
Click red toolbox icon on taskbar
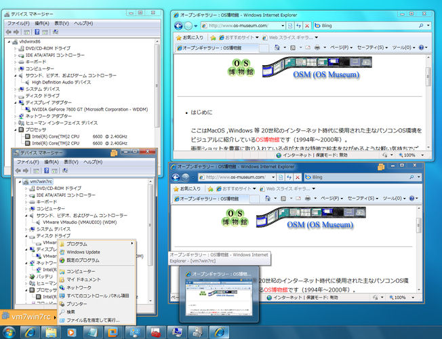tap(155, 332)
